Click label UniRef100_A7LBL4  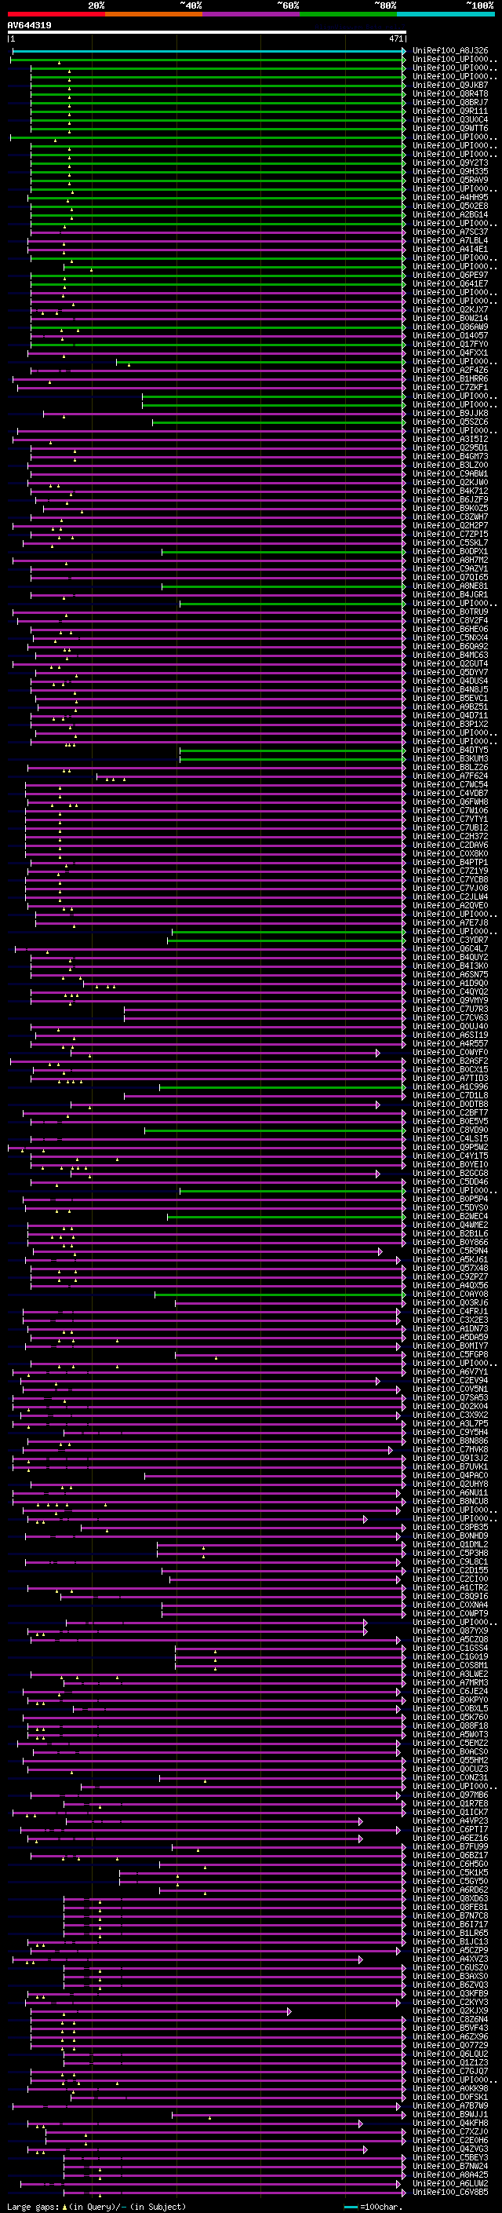tap(449, 240)
